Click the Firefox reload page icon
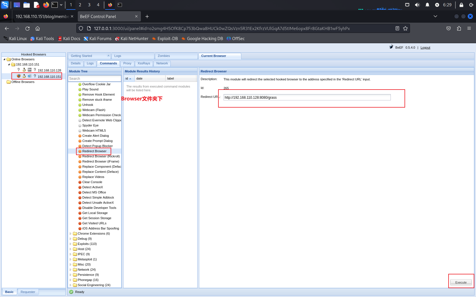Viewport: 476px width, 297px height. [27, 28]
